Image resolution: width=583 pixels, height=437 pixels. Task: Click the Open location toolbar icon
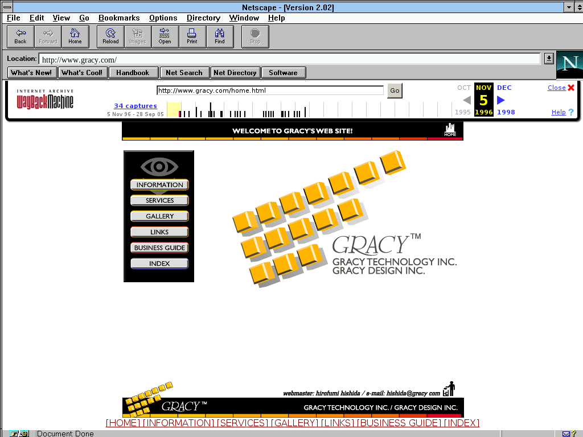click(x=165, y=37)
